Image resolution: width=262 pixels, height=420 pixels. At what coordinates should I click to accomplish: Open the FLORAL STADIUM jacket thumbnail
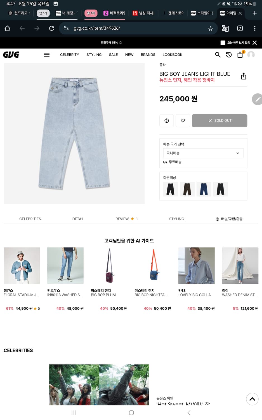click(22, 265)
